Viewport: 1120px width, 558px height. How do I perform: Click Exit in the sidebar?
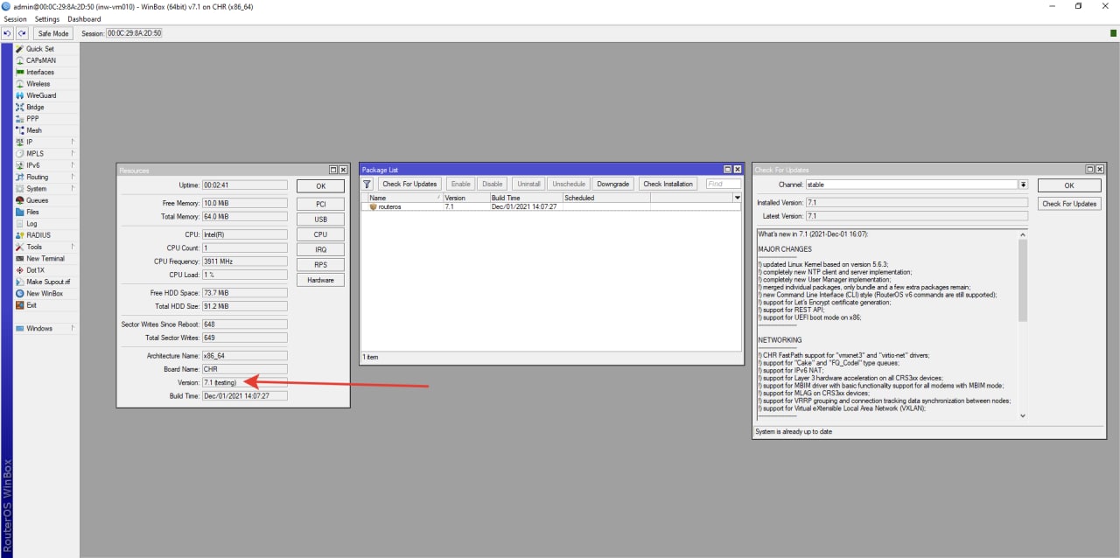pos(31,305)
